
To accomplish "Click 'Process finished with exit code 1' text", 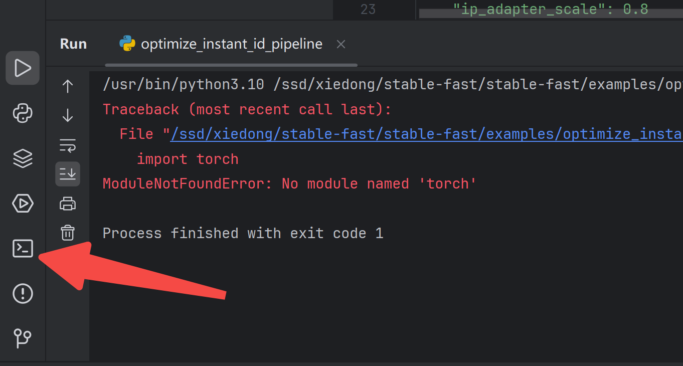I will [243, 233].
